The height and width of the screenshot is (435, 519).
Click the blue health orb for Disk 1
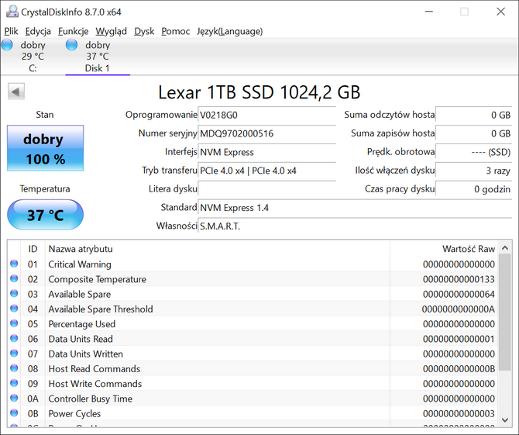pyautogui.click(x=71, y=45)
